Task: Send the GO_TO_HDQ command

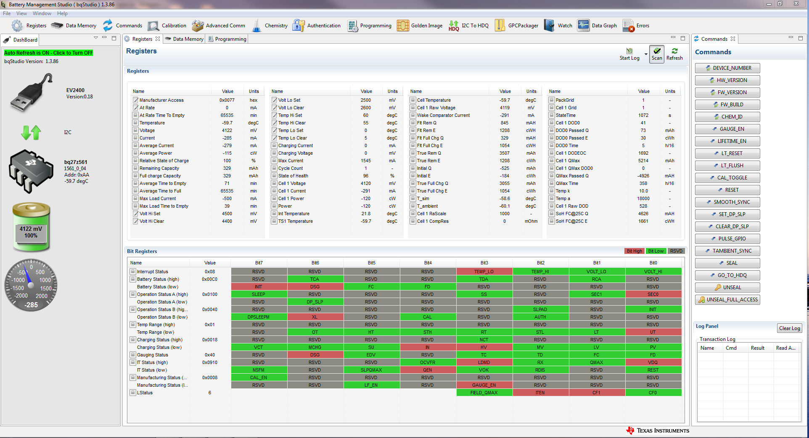Action: tap(727, 275)
